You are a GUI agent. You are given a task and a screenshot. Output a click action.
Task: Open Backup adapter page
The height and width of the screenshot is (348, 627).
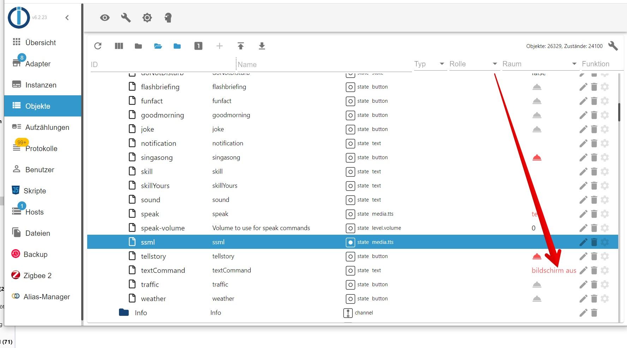point(43,254)
